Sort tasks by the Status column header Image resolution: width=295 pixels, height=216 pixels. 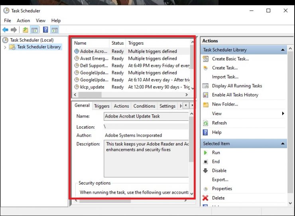[118, 43]
